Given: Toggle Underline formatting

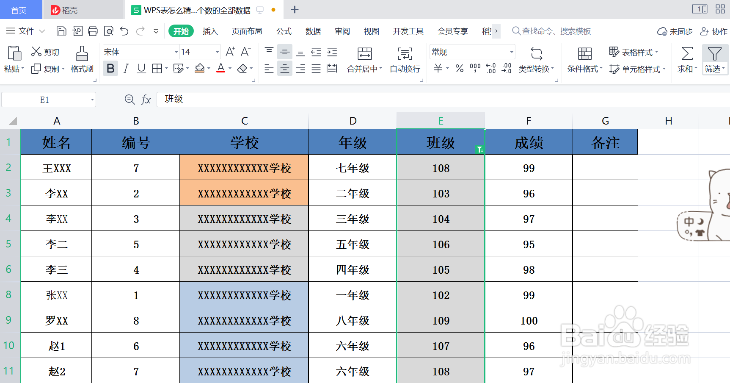Looking at the screenshot, I should pos(141,69).
